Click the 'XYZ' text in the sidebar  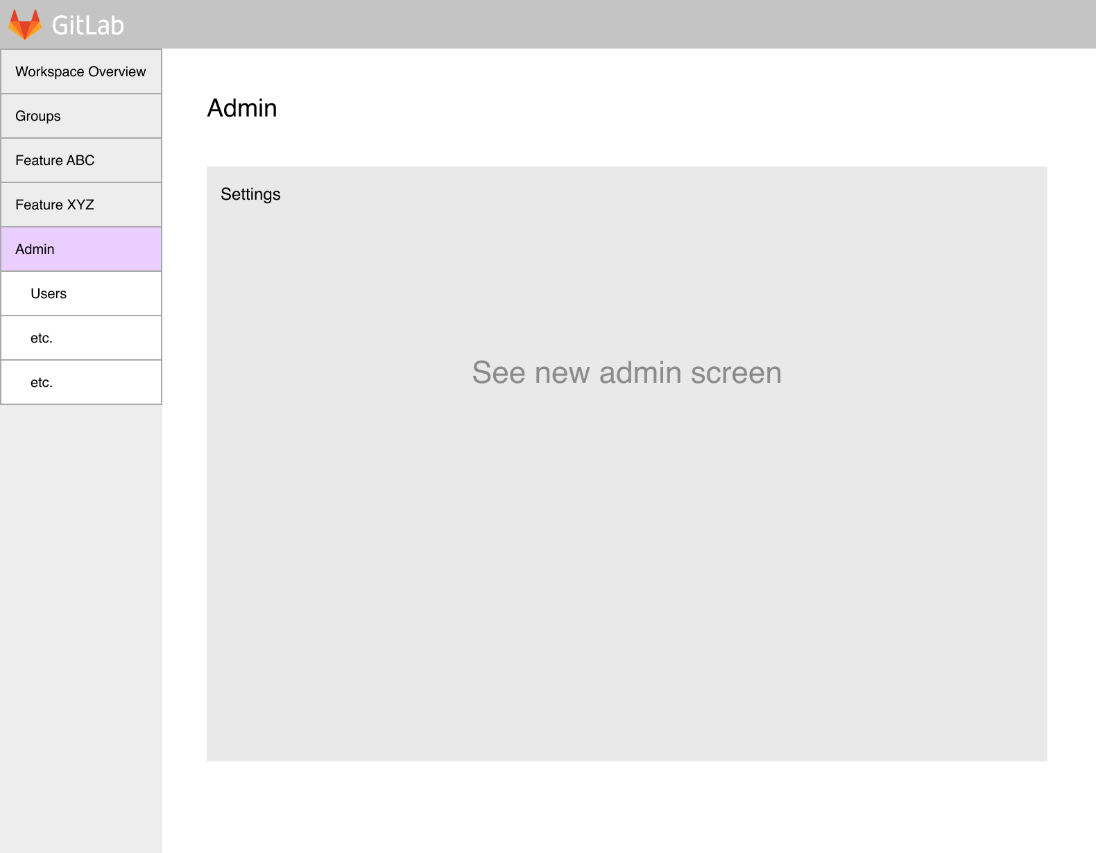click(x=80, y=205)
